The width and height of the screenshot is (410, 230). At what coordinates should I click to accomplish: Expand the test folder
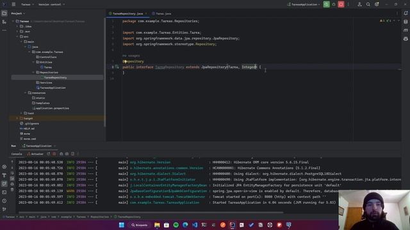(21, 113)
